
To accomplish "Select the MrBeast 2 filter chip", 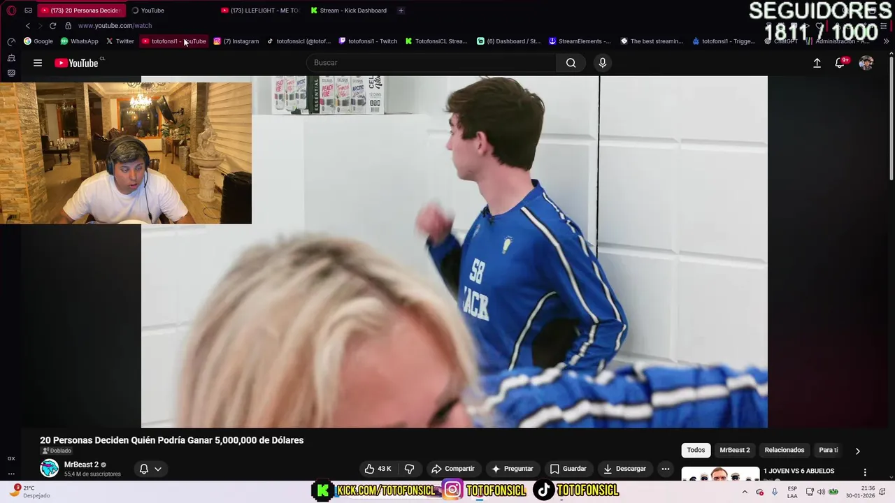I will [735, 450].
